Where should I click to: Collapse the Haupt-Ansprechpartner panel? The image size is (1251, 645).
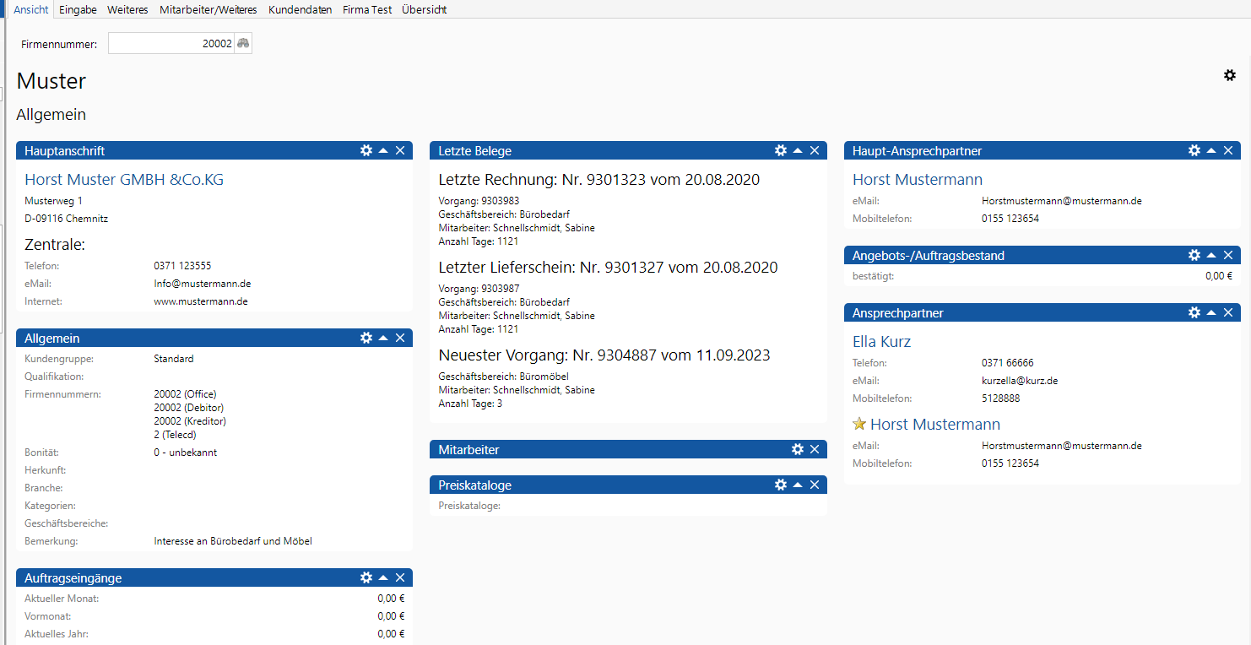[x=1211, y=150]
